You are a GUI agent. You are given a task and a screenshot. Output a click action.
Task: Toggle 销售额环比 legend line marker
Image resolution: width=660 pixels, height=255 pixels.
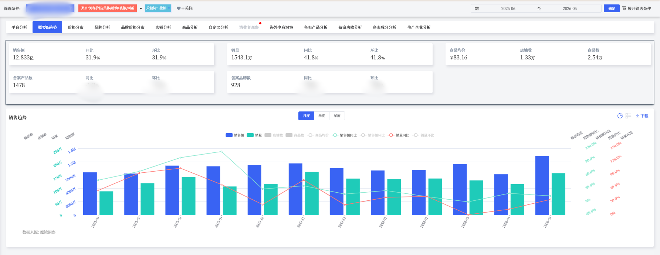363,135
